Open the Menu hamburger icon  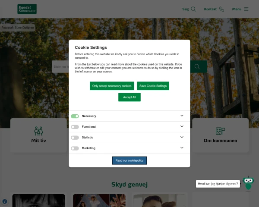(246, 9)
